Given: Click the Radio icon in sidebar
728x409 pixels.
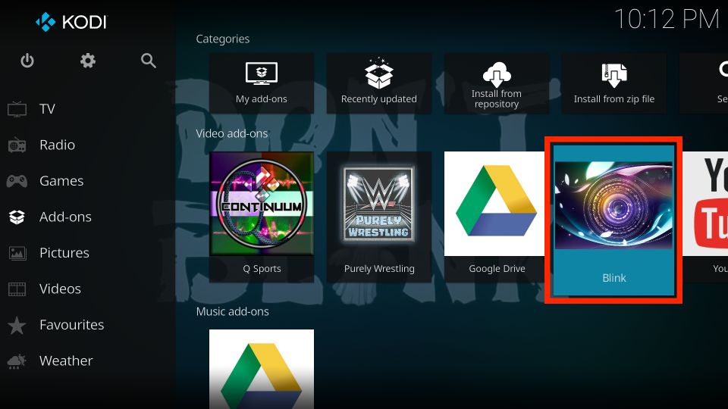Looking at the screenshot, I should tap(17, 145).
